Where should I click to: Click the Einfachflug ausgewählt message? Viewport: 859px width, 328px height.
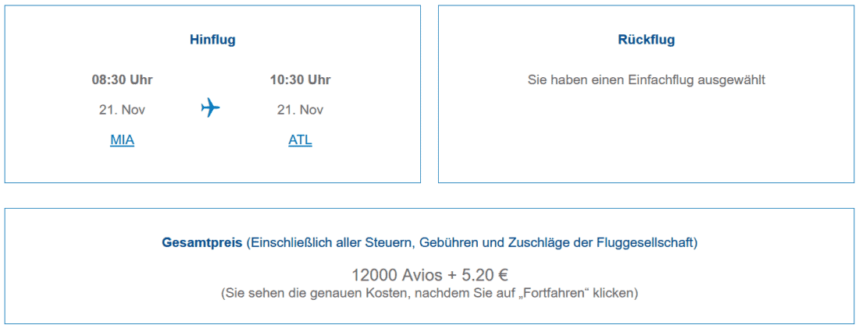coord(646,79)
